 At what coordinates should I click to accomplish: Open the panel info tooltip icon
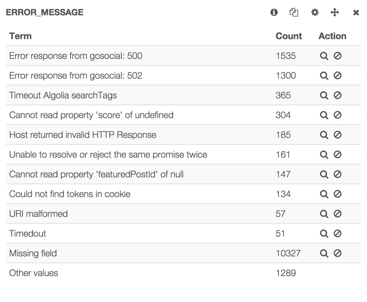274,12
